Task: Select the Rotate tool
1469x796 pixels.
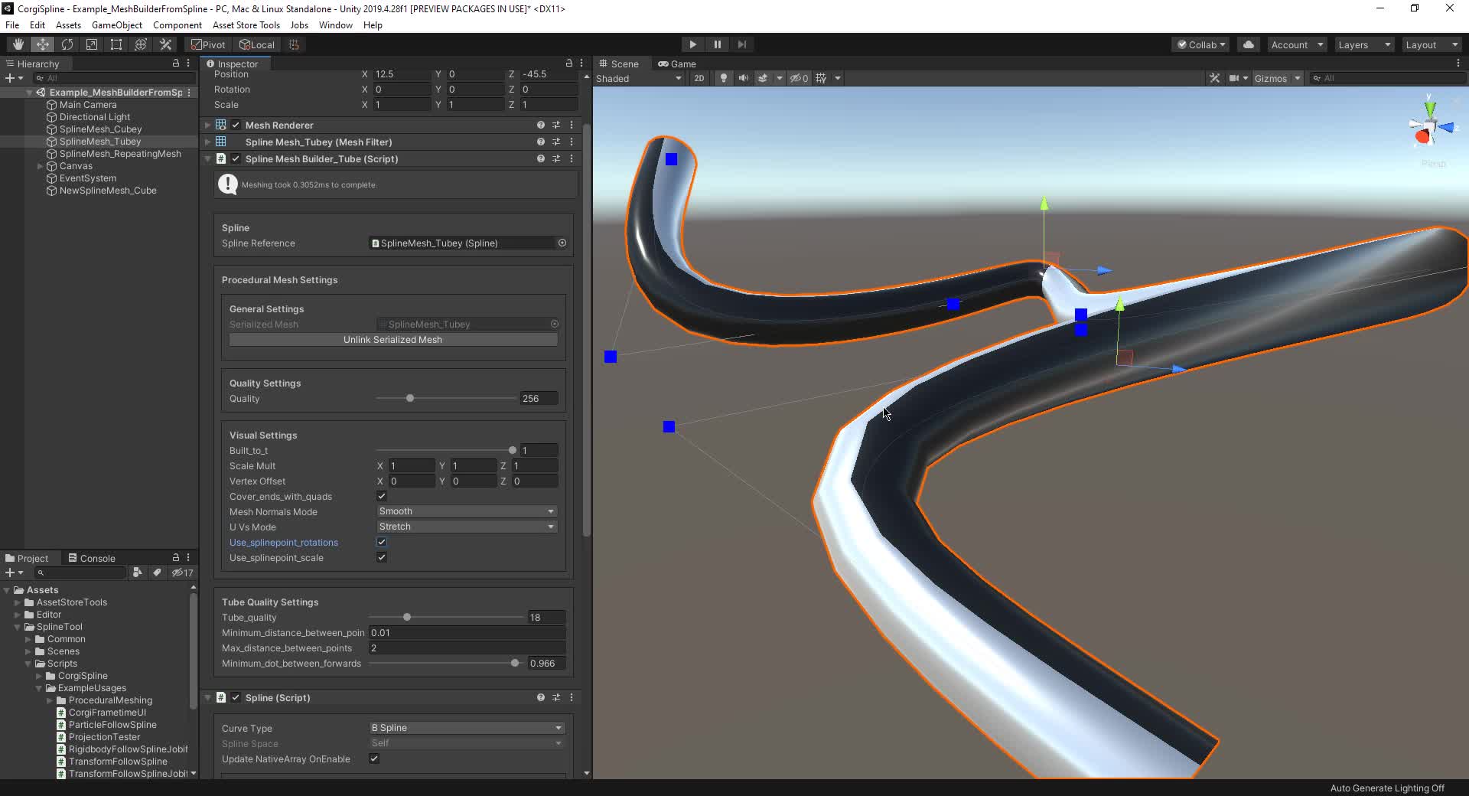Action: [67, 44]
